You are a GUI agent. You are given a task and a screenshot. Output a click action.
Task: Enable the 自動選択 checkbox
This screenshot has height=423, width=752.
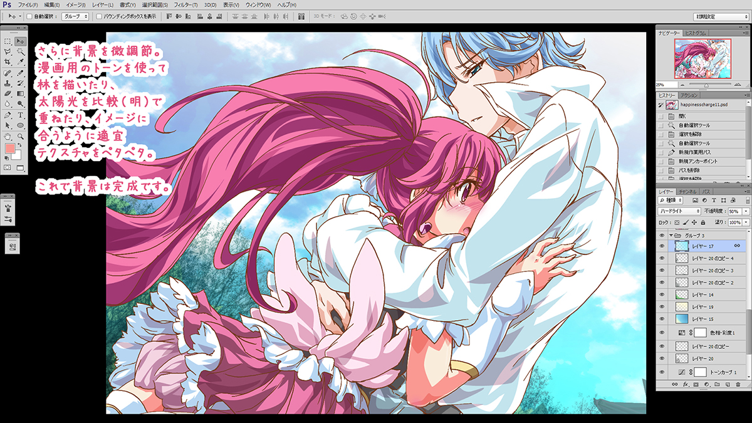coord(31,16)
